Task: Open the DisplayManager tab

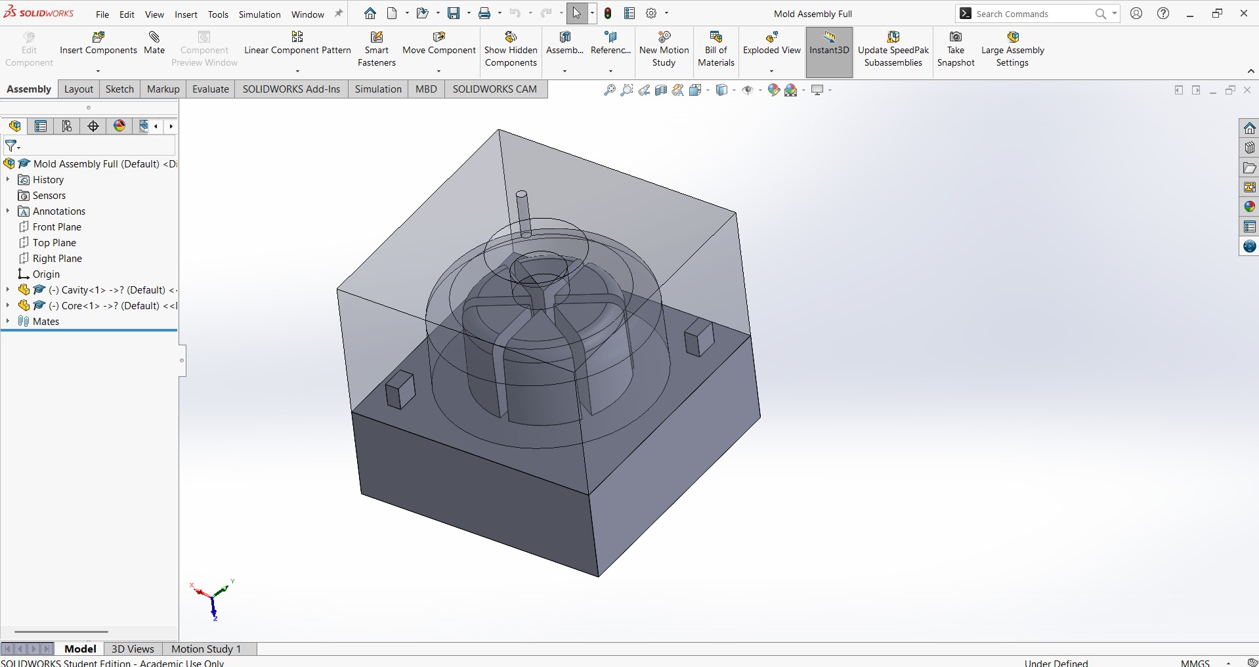Action: click(119, 126)
